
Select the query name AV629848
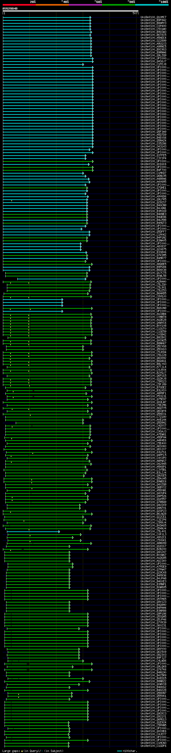[x=10, y=9]
